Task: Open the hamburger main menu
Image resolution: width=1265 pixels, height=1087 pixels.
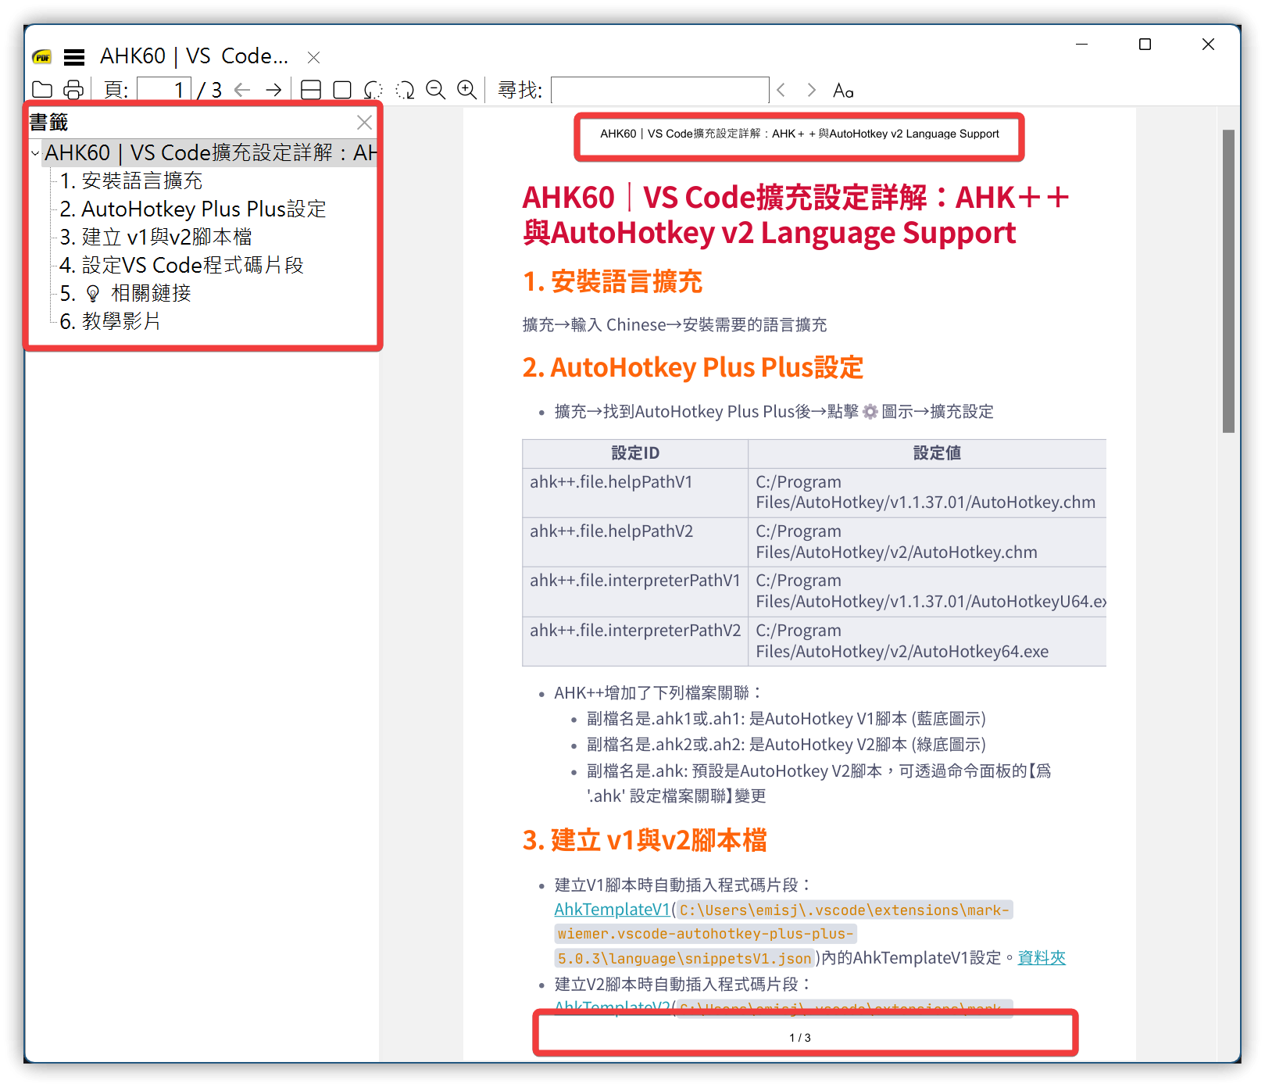Action: (x=74, y=57)
